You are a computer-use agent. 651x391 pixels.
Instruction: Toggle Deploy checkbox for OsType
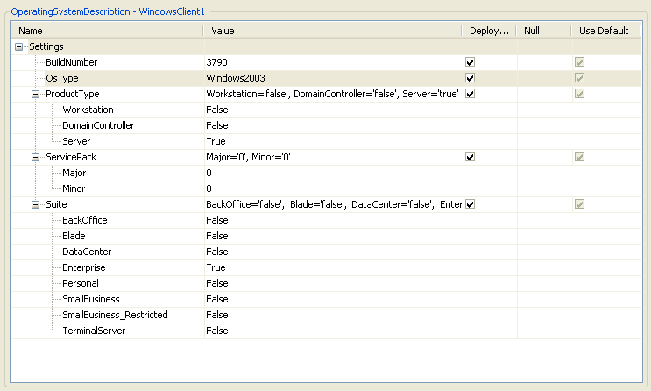(471, 78)
